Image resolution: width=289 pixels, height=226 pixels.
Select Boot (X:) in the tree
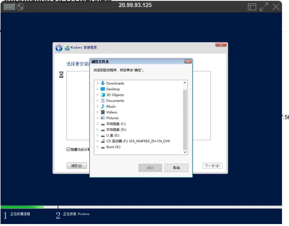113,147
